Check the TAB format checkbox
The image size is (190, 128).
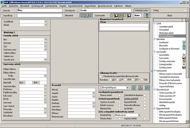coord(142,80)
